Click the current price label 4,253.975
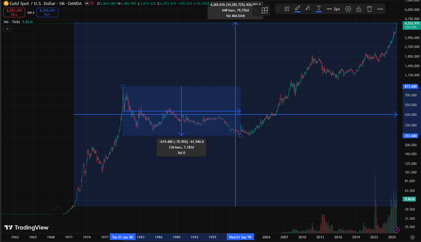The image size is (421, 242). 411,23
